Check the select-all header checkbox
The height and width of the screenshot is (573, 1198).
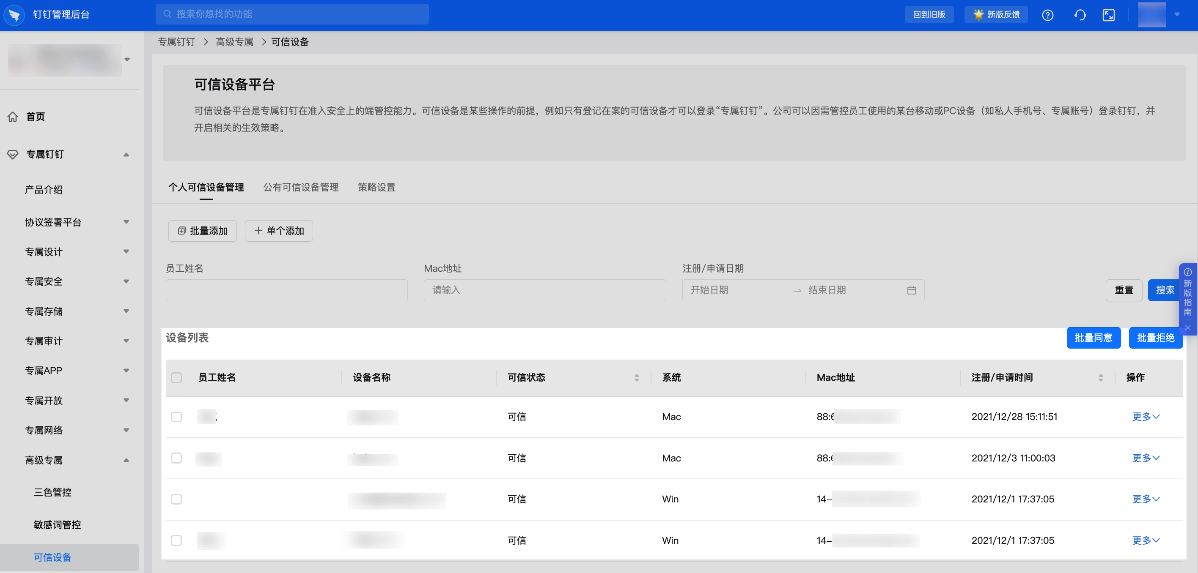[x=176, y=378]
